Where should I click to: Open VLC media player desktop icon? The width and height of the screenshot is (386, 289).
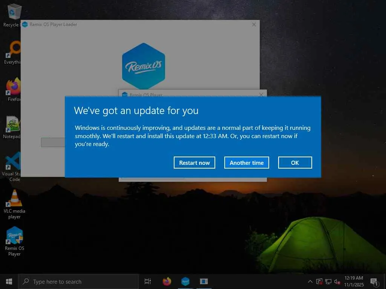click(x=14, y=204)
